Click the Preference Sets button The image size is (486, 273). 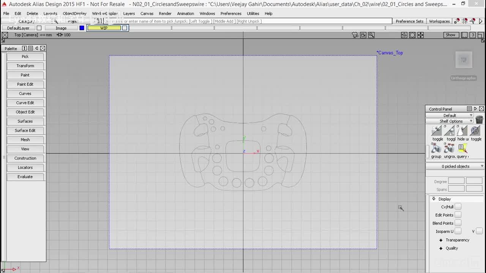point(409,21)
